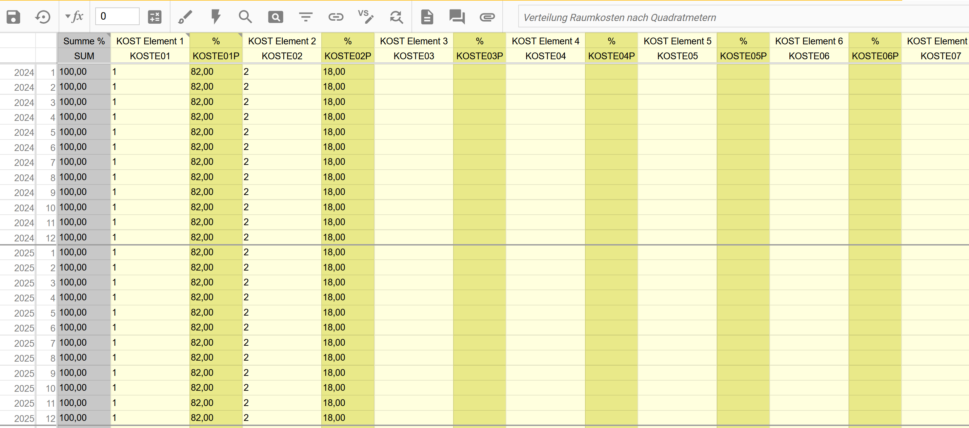Image resolution: width=969 pixels, height=428 pixels.
Task: Click the numeric value input field
Action: click(x=117, y=17)
